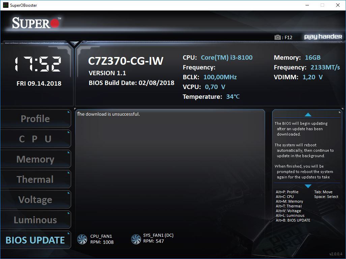Click the BCLK 100,00MHz value
346x259 pixels.
pyautogui.click(x=220, y=77)
